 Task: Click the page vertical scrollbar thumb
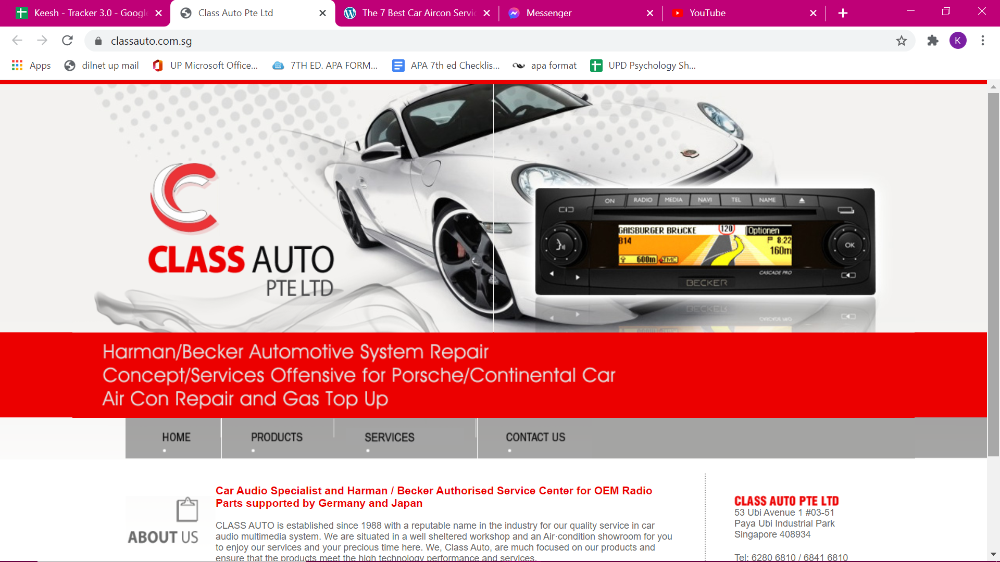[993, 275]
